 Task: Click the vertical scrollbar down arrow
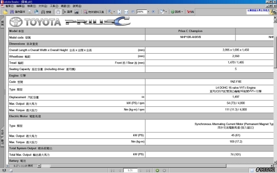(x=275, y=162)
